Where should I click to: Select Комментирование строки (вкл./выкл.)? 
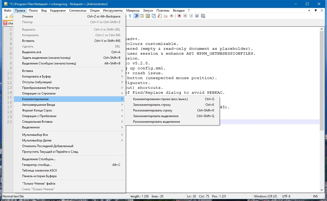coord(172,99)
